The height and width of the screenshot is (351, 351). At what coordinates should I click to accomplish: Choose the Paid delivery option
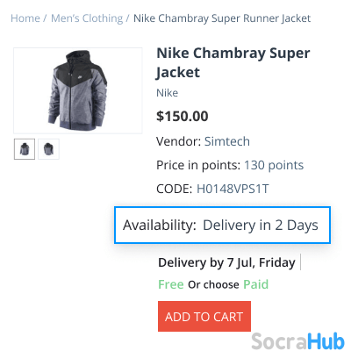(256, 284)
